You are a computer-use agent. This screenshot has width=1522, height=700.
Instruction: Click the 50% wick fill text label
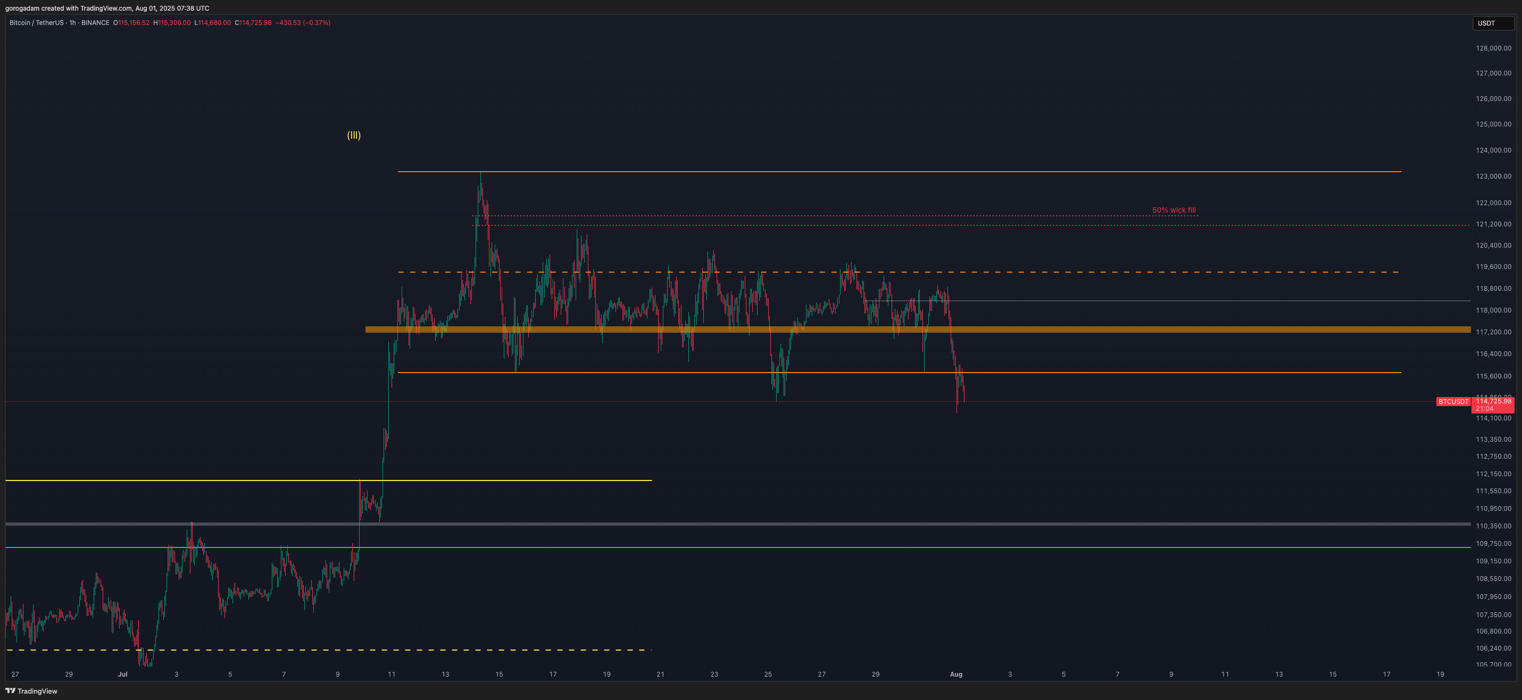click(1174, 210)
